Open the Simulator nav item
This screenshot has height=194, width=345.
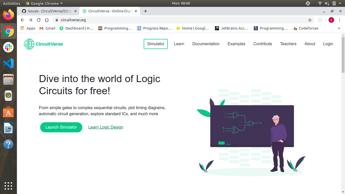156,44
